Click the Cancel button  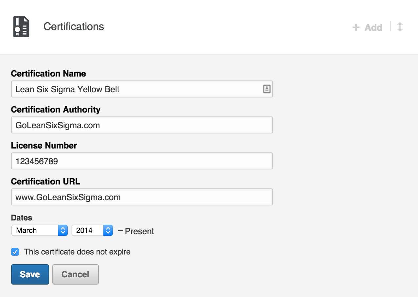76,274
